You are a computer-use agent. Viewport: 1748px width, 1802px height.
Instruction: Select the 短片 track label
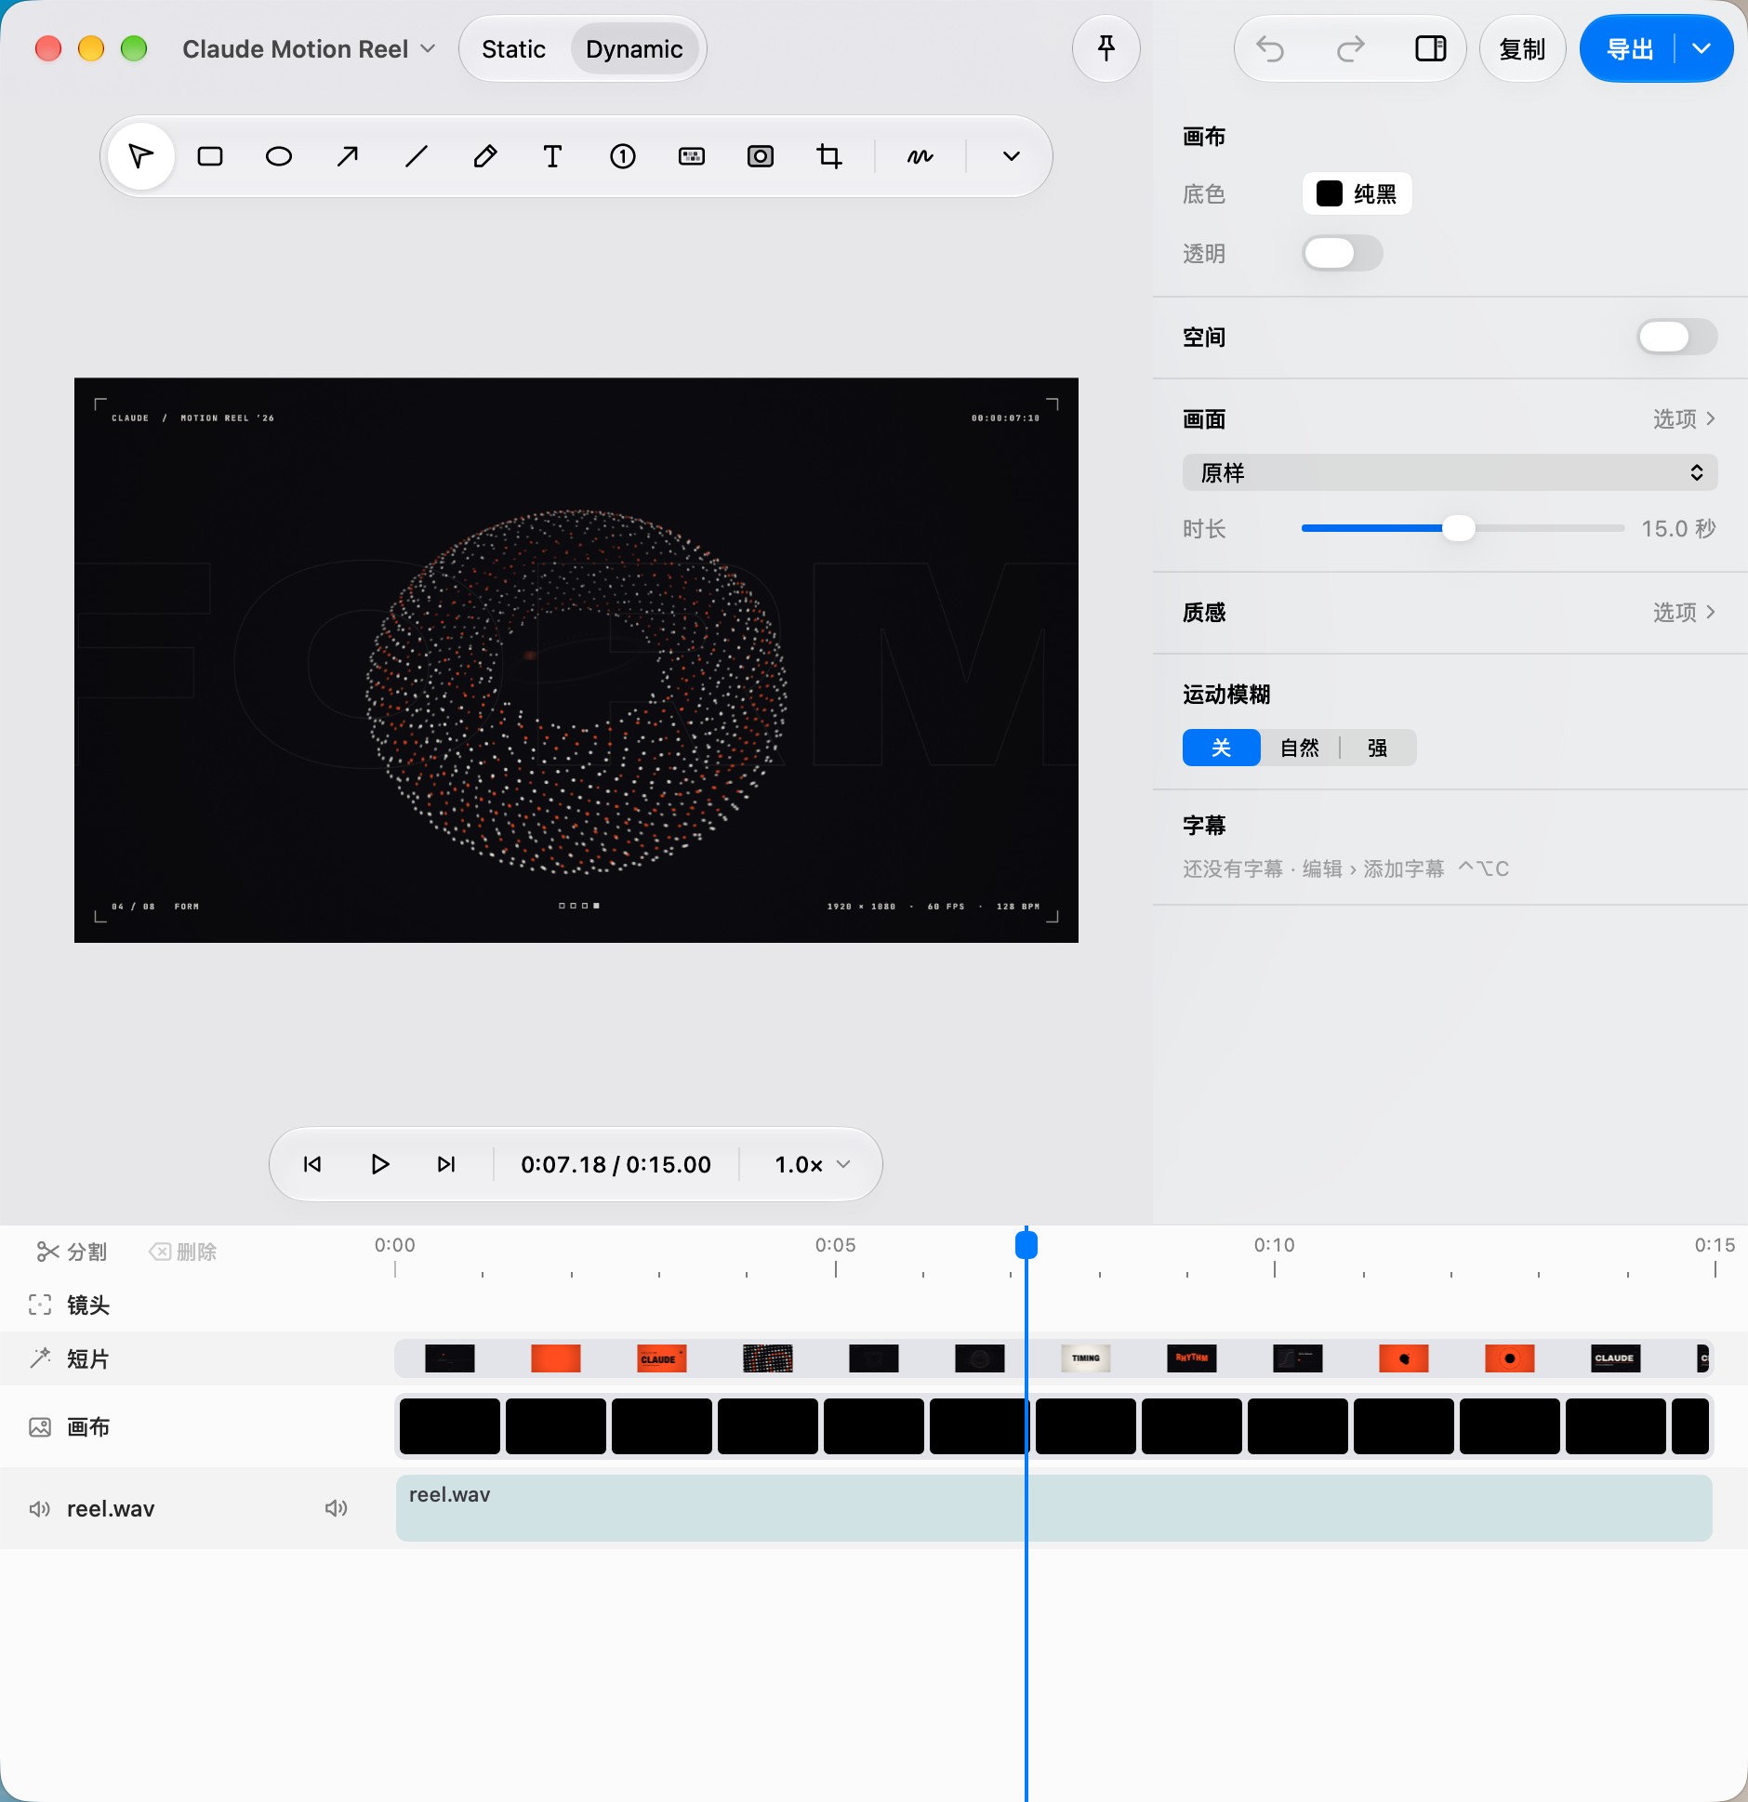[x=88, y=1359]
